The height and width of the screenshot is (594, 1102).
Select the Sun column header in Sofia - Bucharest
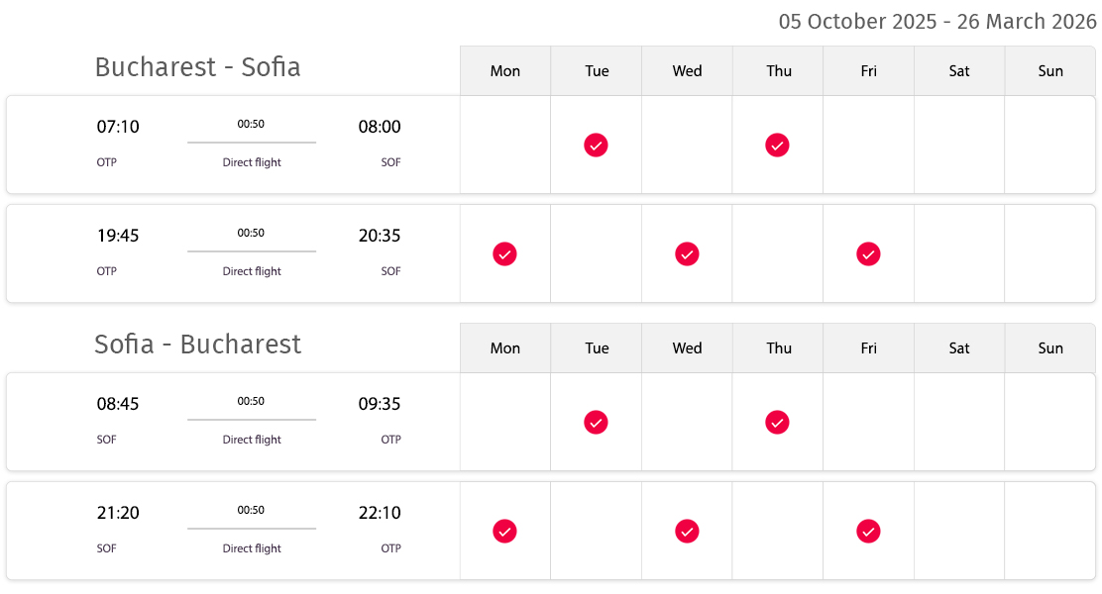[x=1050, y=348]
